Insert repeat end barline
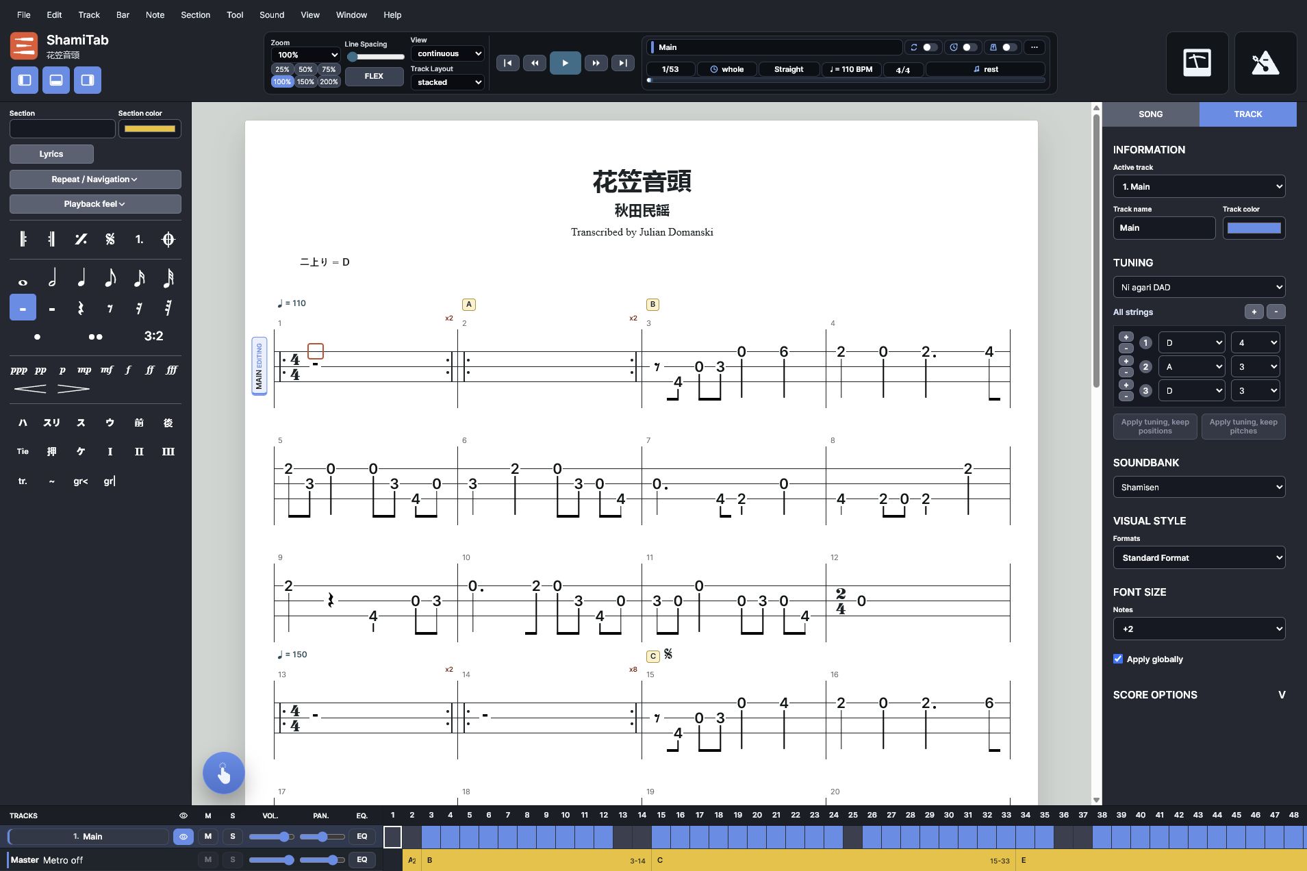The height and width of the screenshot is (871, 1307). [x=52, y=239]
